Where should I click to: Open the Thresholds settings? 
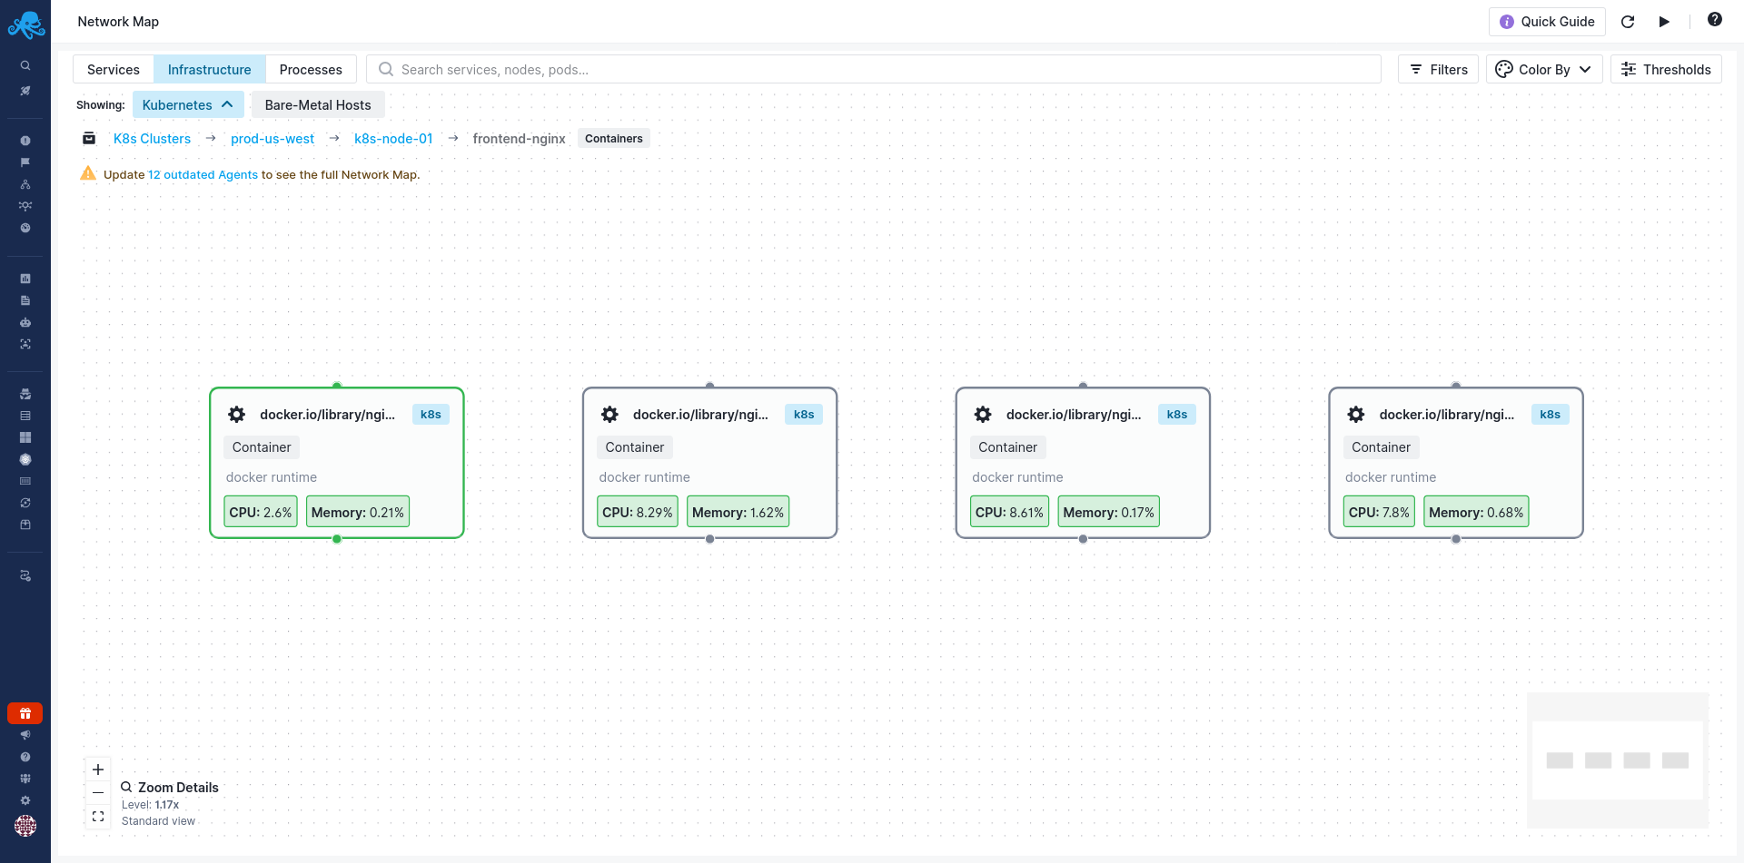coord(1666,70)
